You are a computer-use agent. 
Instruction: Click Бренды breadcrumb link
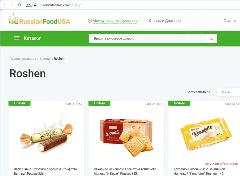45,59
